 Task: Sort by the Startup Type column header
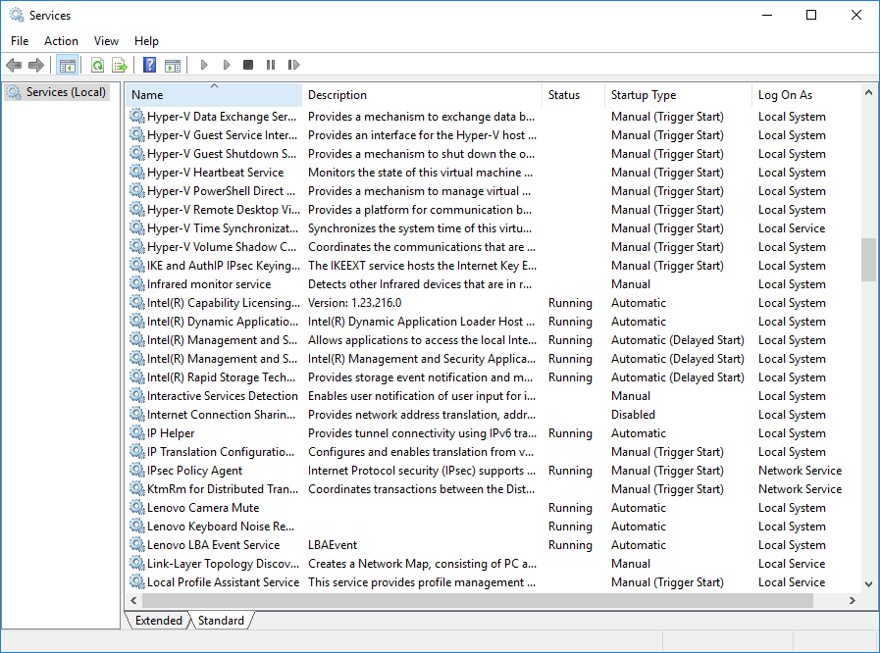pyautogui.click(x=643, y=95)
